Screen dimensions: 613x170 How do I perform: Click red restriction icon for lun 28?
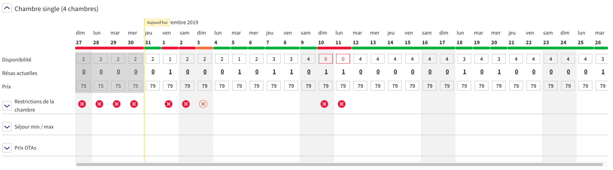[99, 104]
